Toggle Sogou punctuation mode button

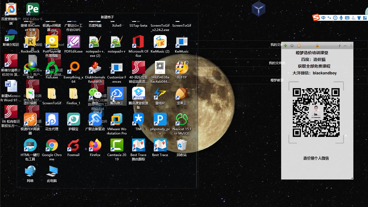329,18
